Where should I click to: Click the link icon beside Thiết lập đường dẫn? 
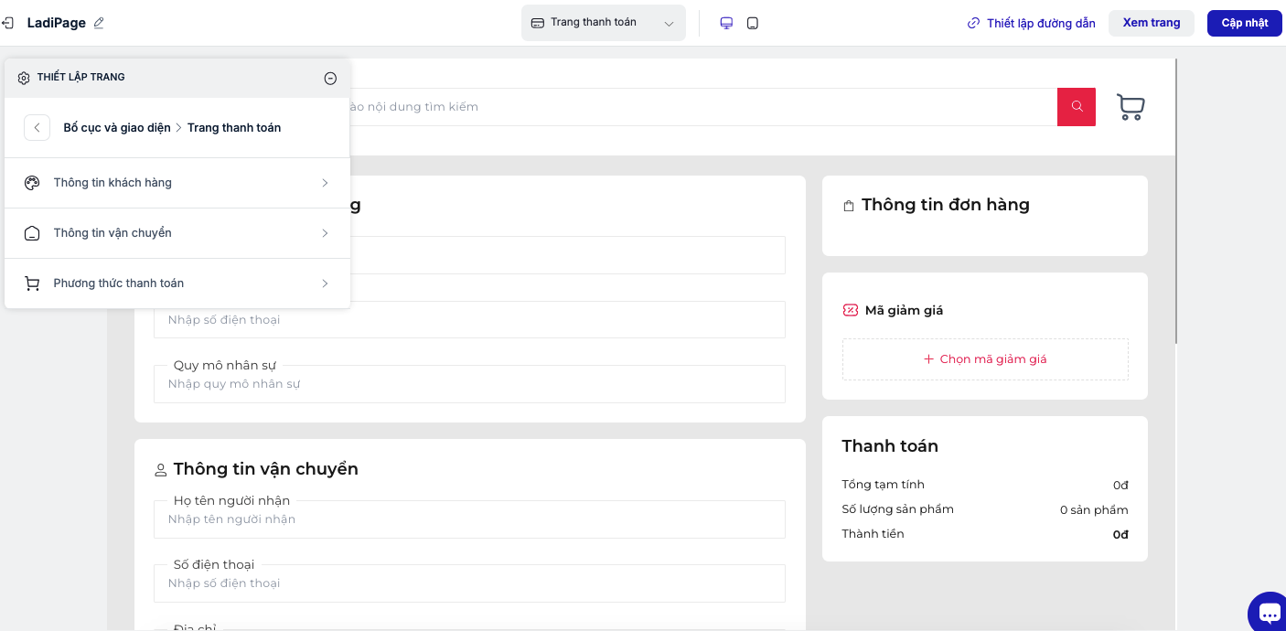(x=973, y=23)
